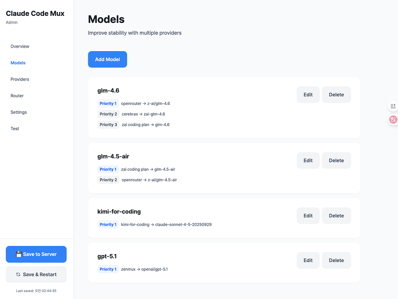Viewport: 398px width, 299px height.
Task: Click the circular arrows restart icon
Action: coord(18,275)
